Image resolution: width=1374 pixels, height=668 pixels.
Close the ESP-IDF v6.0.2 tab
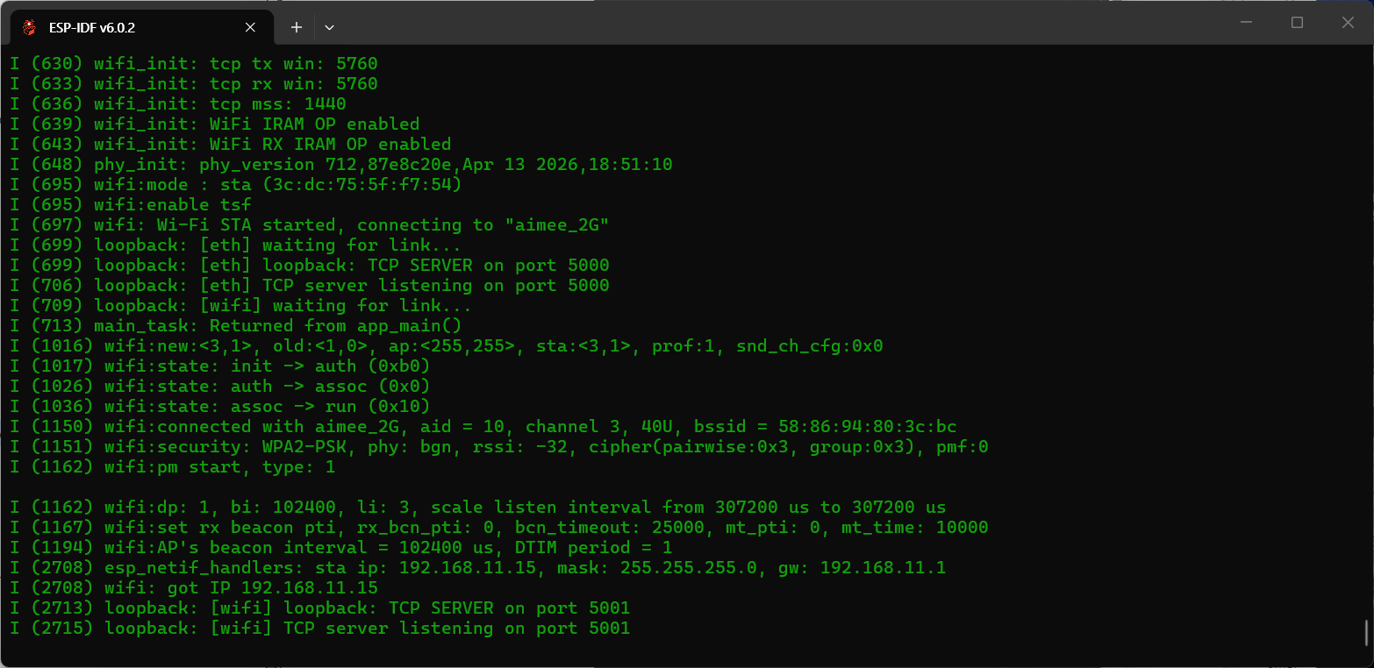click(250, 27)
